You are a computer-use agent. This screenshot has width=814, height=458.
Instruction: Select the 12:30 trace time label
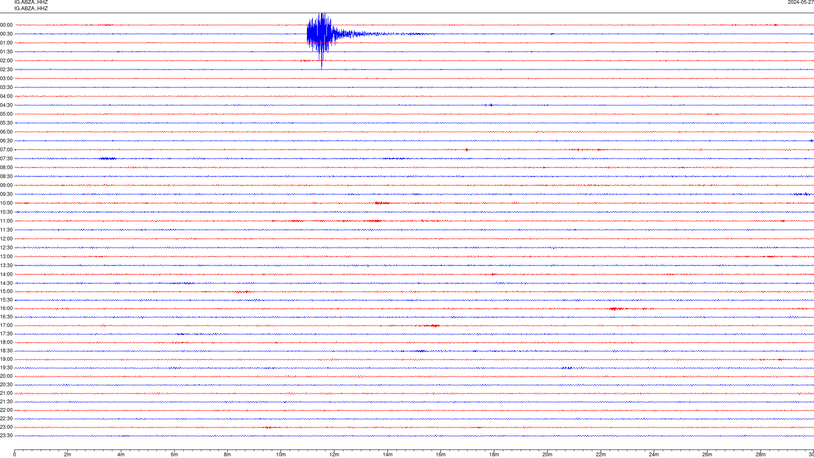coord(6,248)
